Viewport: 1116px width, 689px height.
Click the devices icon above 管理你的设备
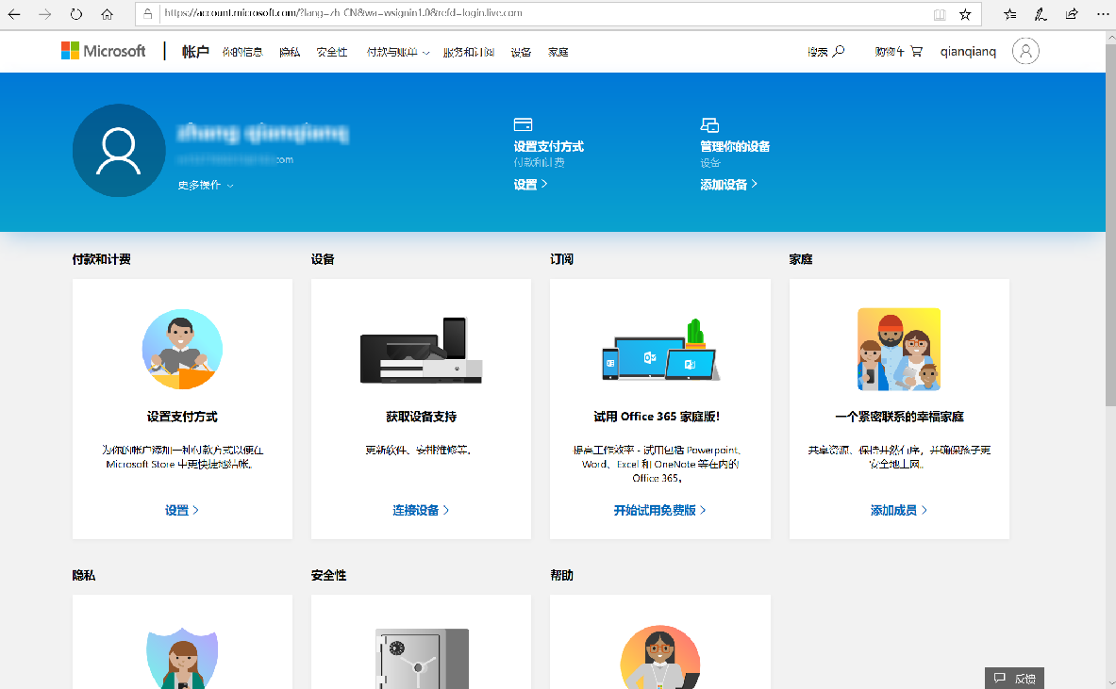(x=709, y=123)
